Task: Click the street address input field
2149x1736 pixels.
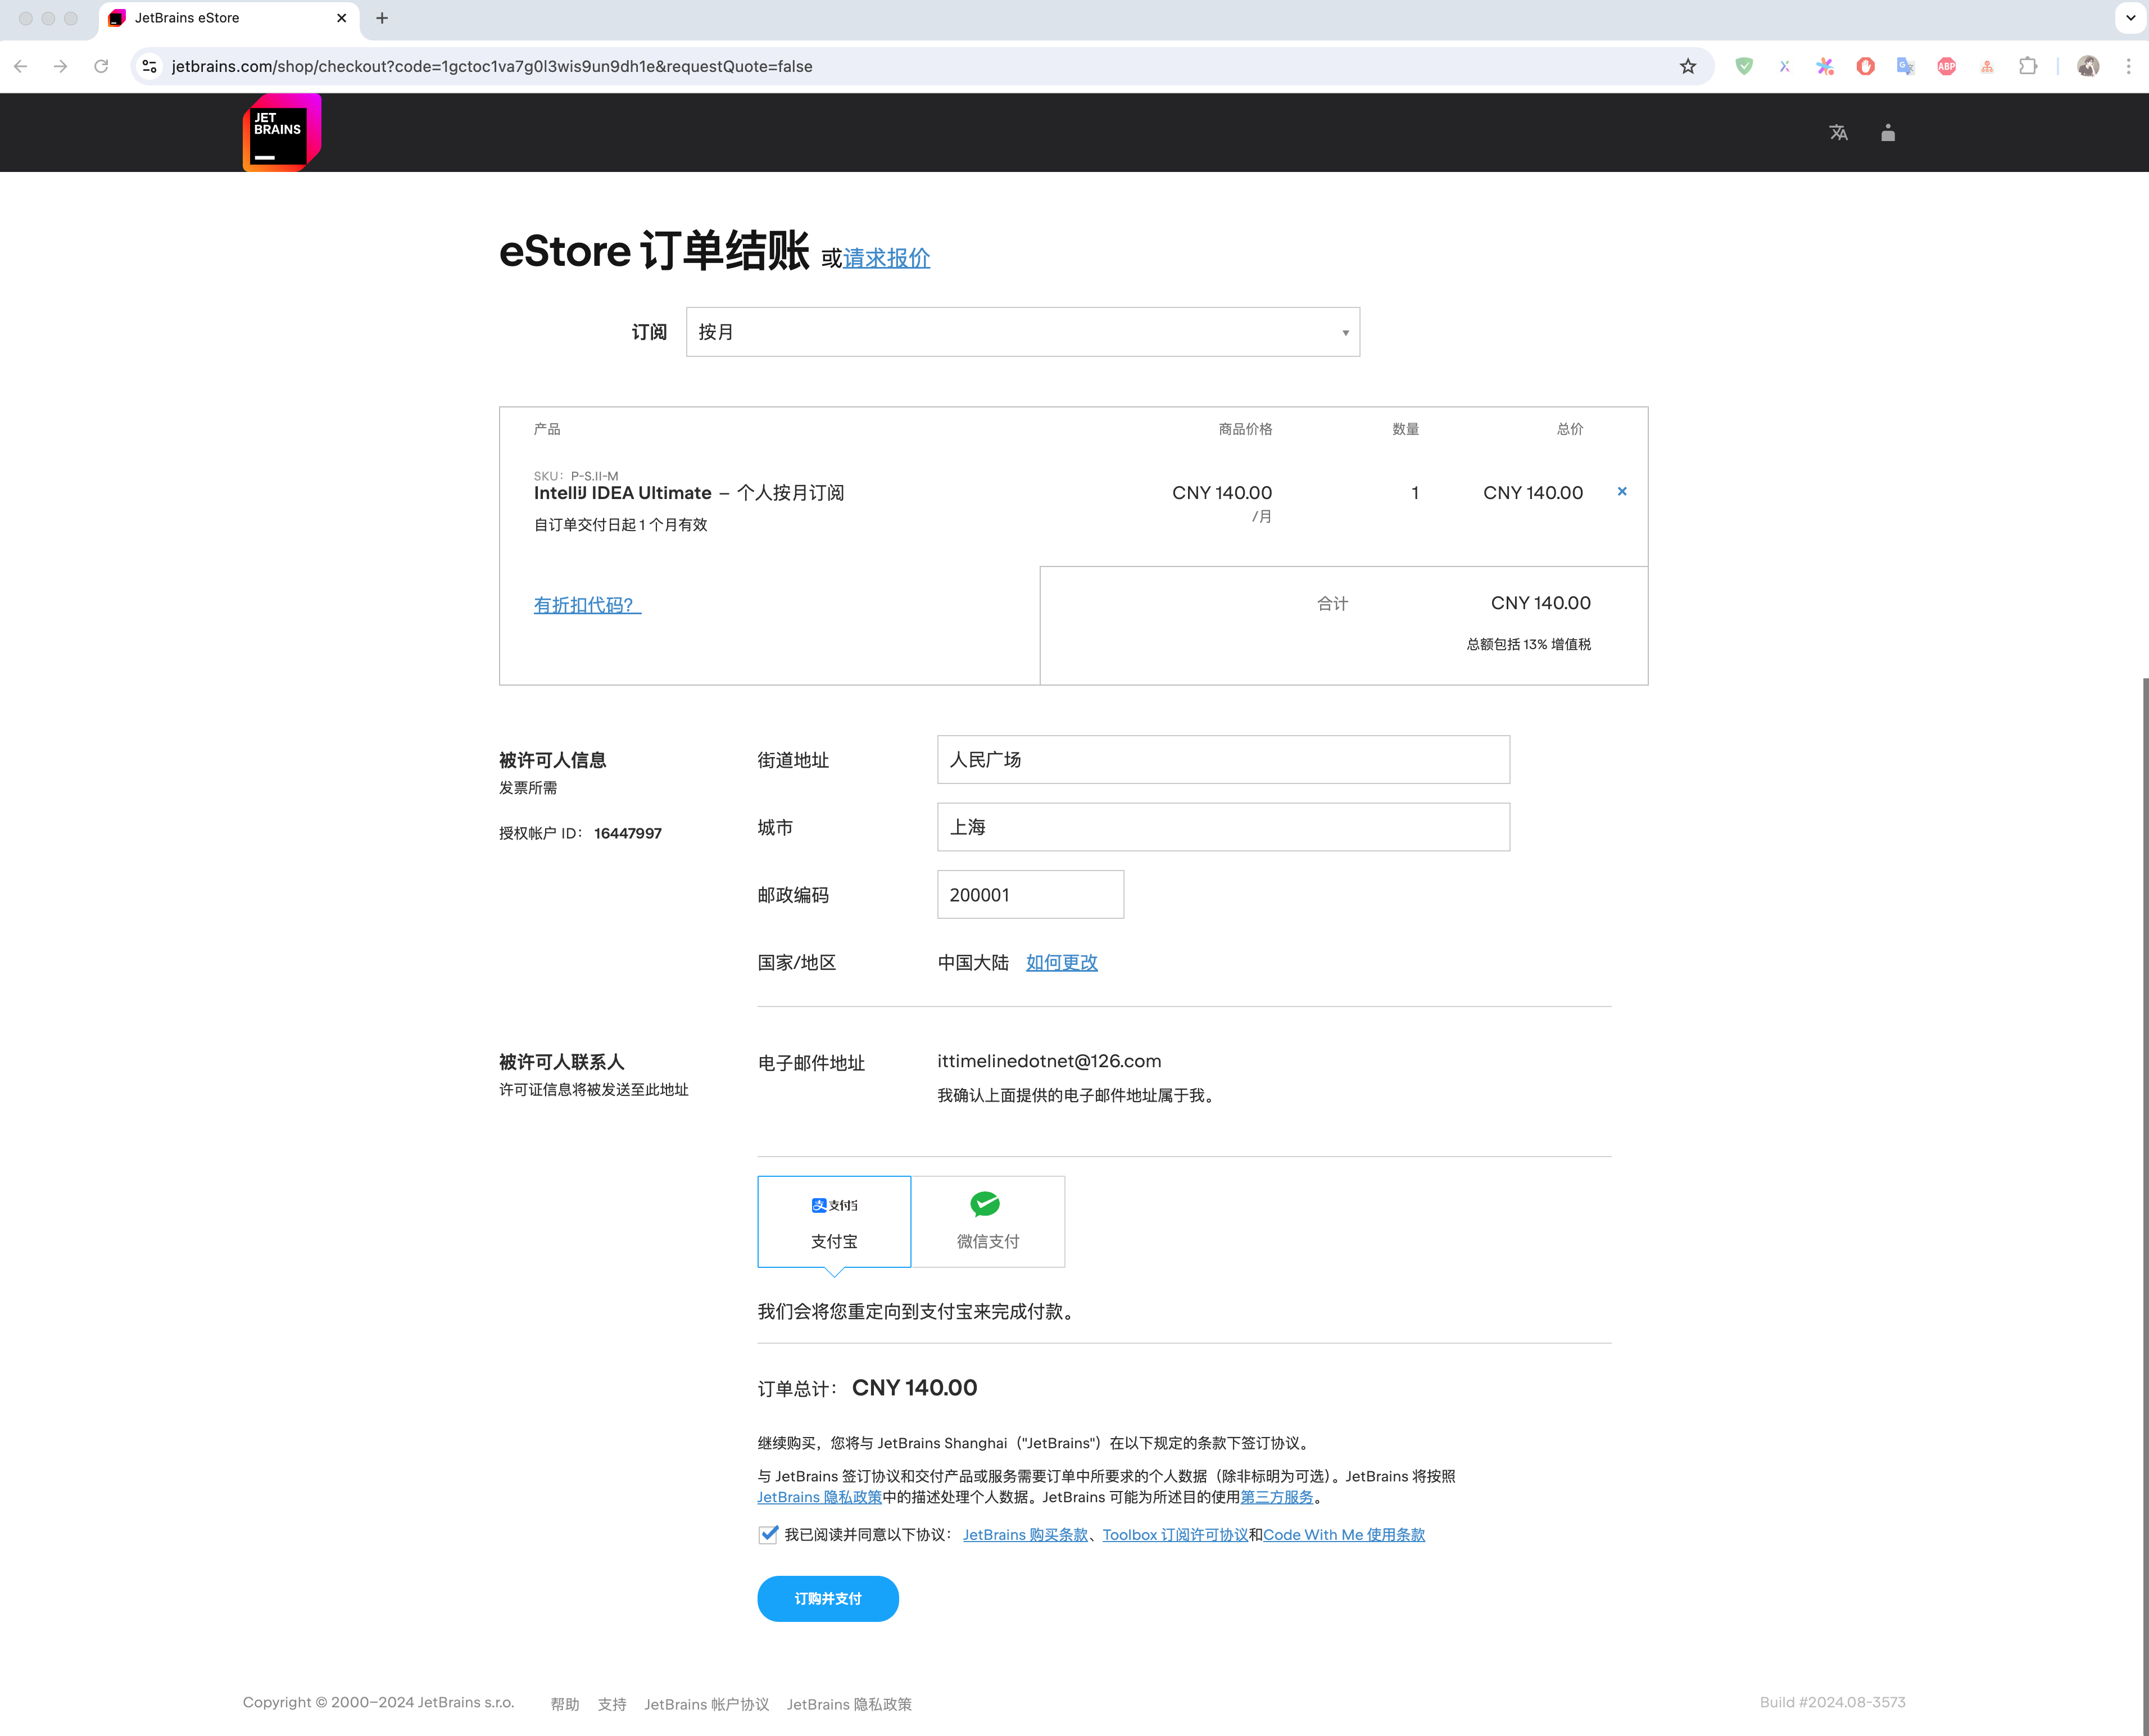Action: (x=1222, y=760)
